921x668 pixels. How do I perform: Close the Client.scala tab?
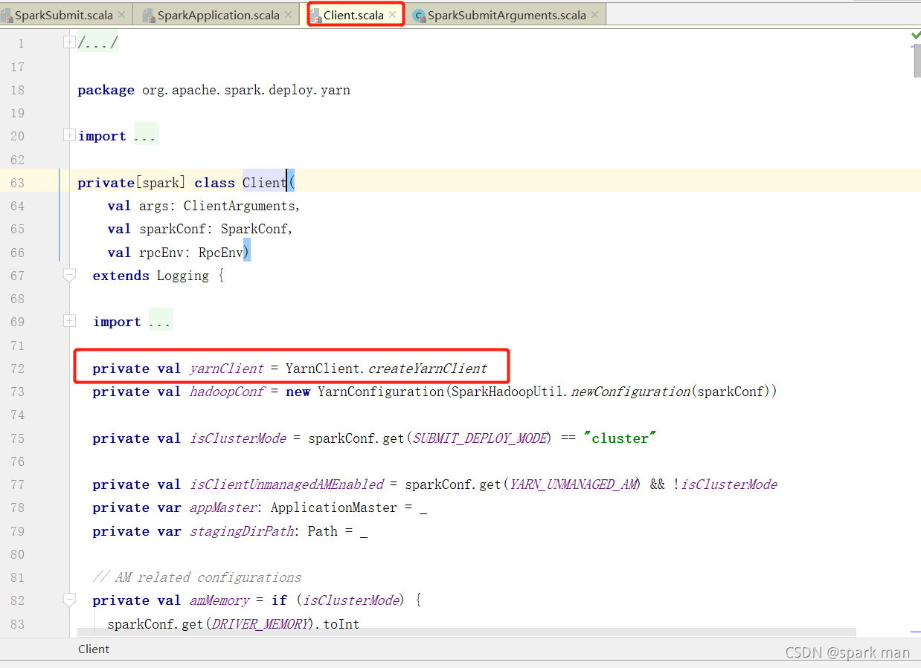coord(393,15)
